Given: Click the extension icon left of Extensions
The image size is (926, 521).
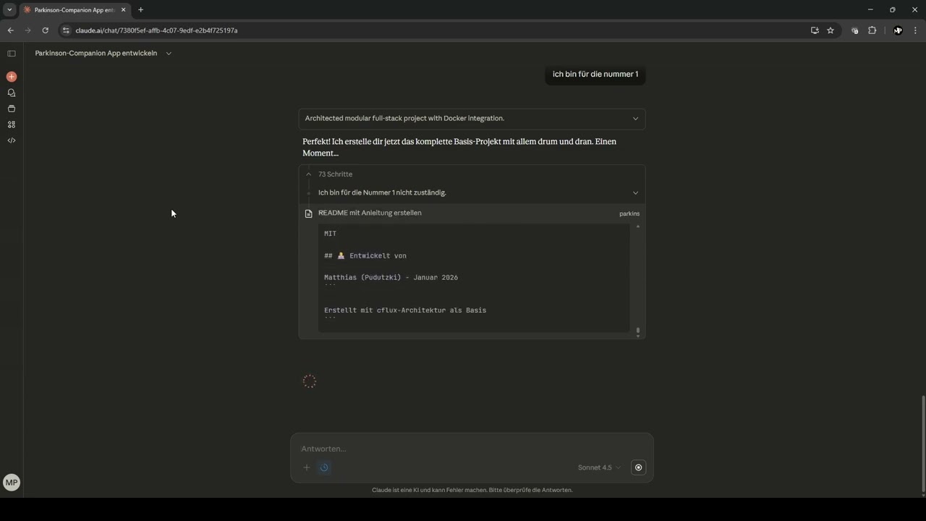Looking at the screenshot, I should [x=855, y=30].
